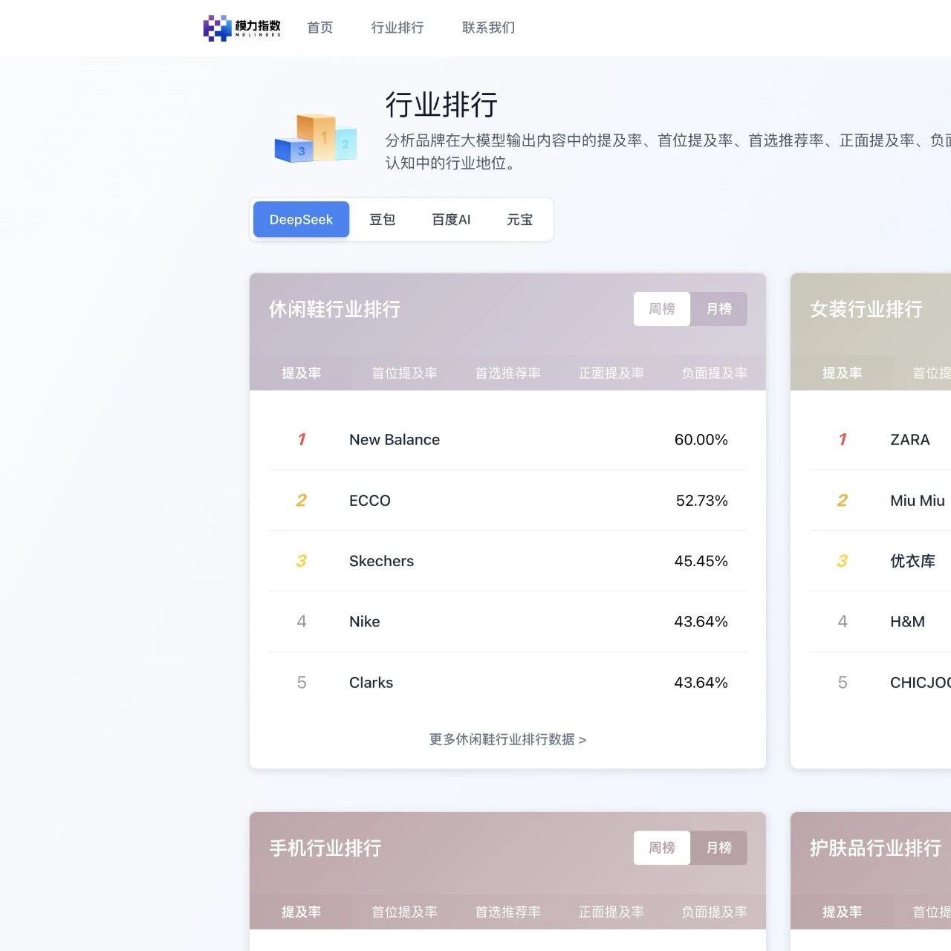This screenshot has height=951, width=951.
Task: Select 首选推荐率 tab in 手机 card
Action: tap(507, 912)
